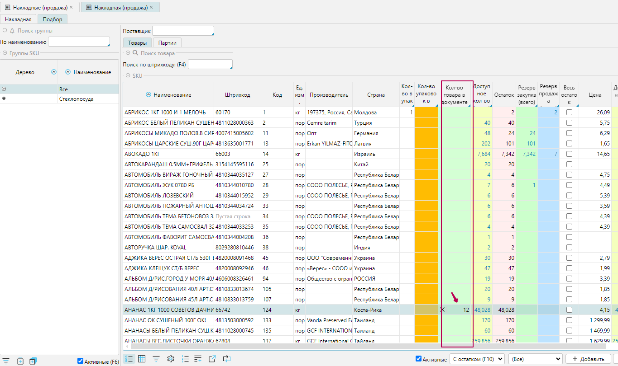Open the (Все) dropdown
This screenshot has height=366, width=618.
click(x=535, y=359)
